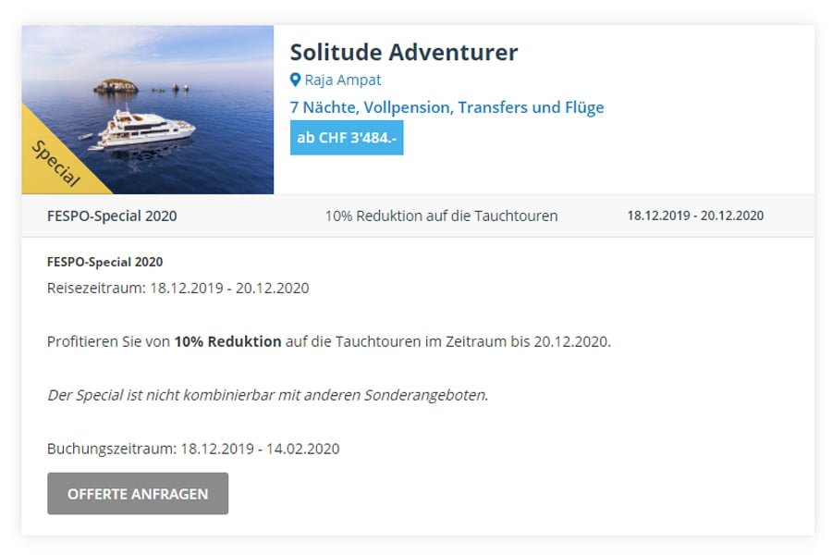
Task: Click the italic nicht kombinierbar note
Action: click(267, 395)
